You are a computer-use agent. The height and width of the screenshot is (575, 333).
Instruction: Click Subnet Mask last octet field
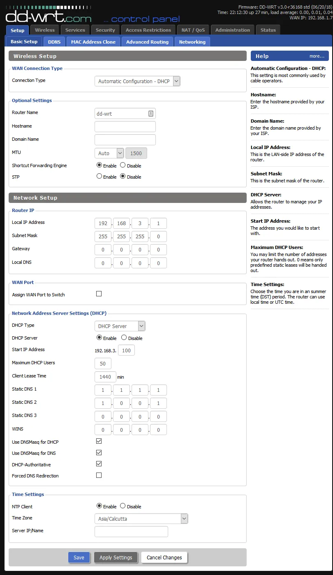pos(158,237)
